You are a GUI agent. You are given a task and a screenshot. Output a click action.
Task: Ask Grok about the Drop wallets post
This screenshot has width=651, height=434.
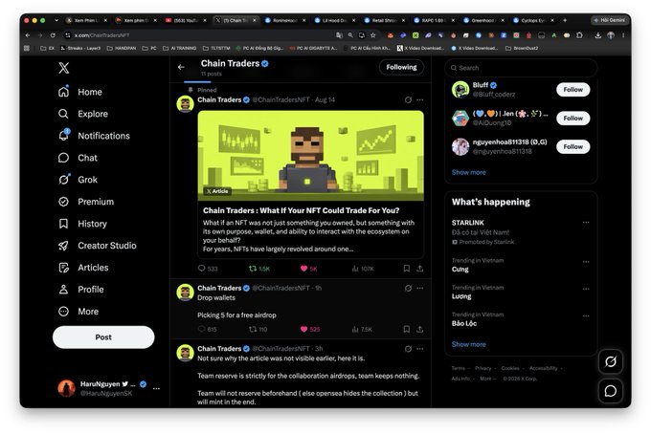[x=408, y=288]
